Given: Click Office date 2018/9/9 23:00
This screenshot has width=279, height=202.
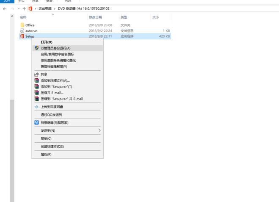Looking at the screenshot, I should pos(100,25).
